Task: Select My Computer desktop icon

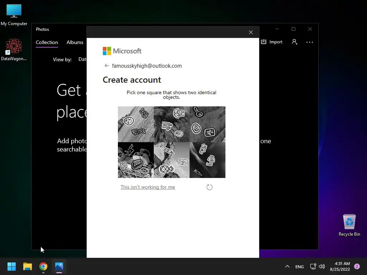Action: coord(14,15)
